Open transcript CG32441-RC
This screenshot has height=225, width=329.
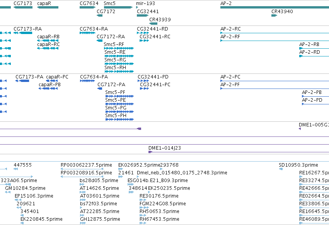144,41
